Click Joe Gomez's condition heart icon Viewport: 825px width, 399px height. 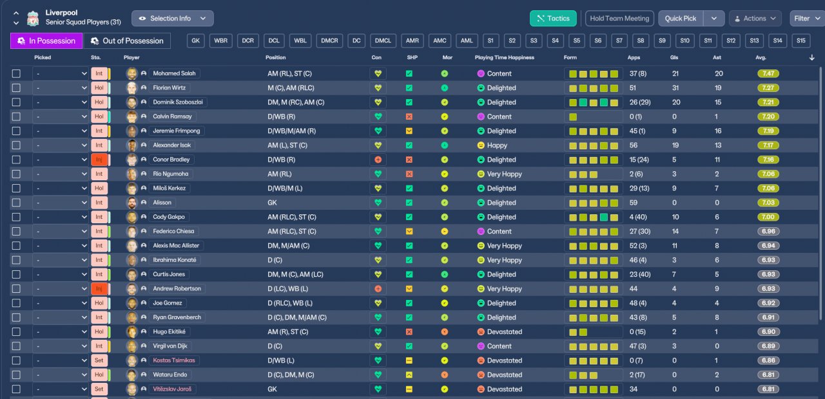[x=378, y=303]
